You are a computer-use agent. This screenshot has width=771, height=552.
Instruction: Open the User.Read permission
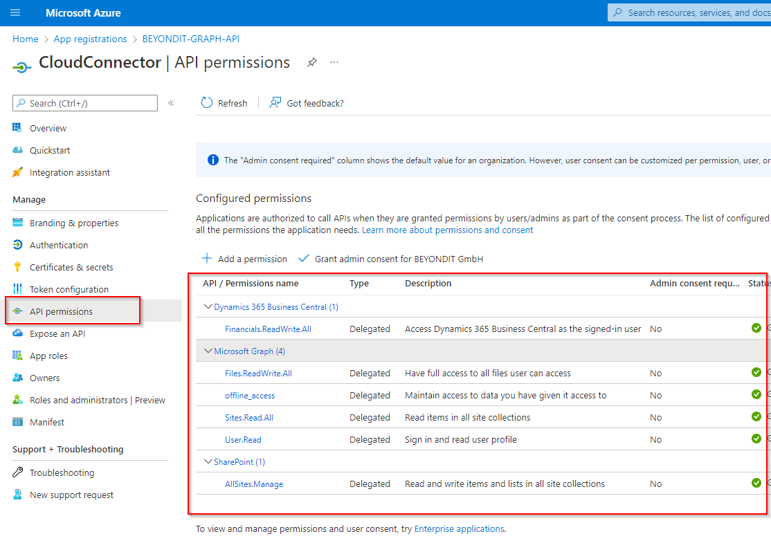point(243,439)
